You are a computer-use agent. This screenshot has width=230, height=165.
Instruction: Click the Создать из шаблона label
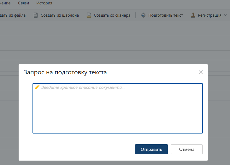pyautogui.click(x=60, y=15)
